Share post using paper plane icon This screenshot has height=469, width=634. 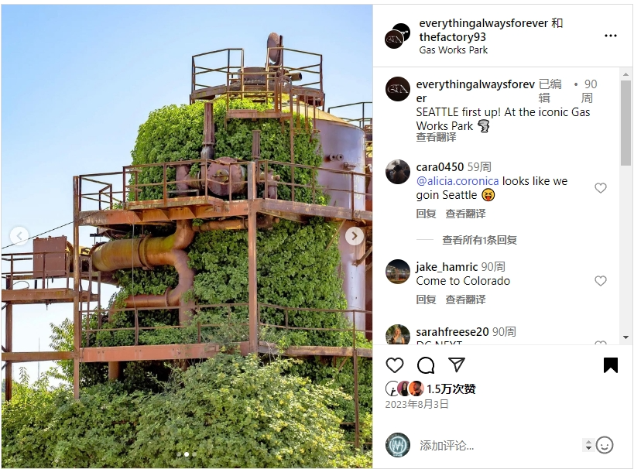point(457,365)
